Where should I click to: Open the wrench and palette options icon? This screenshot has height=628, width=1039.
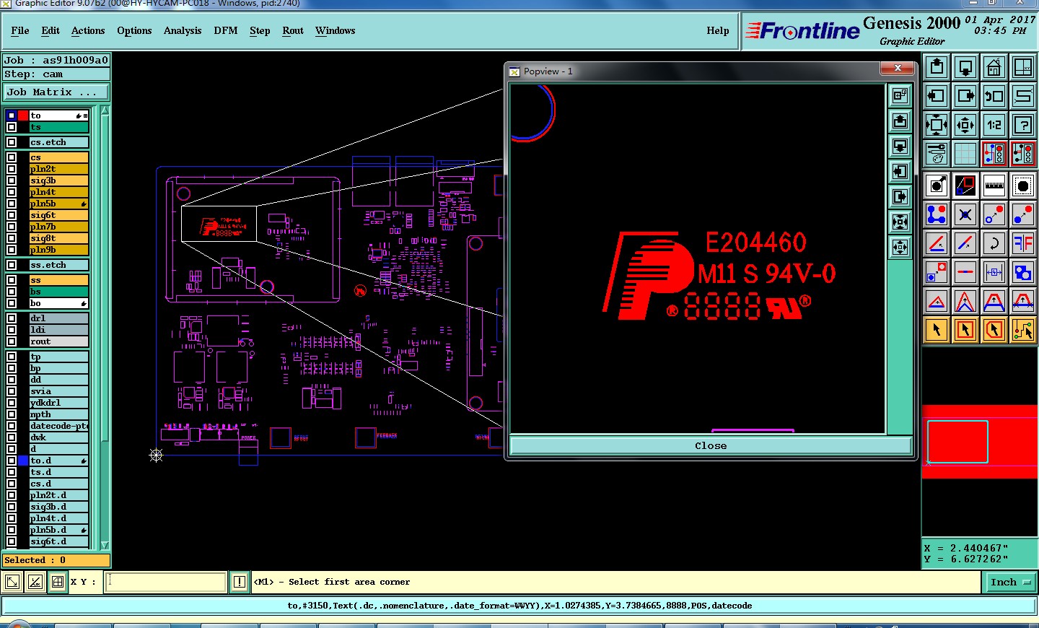(x=937, y=154)
